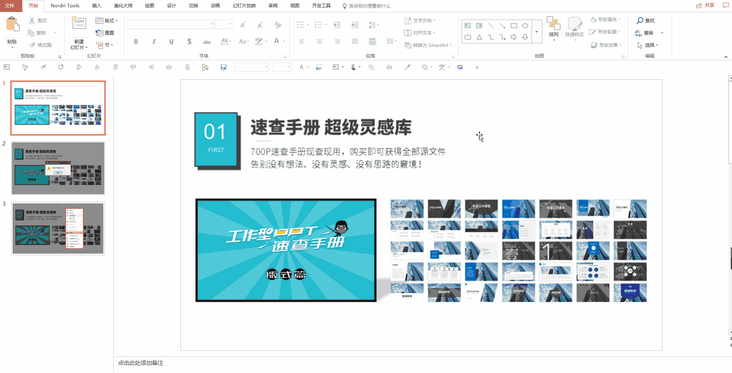
Task: Open the Layout (版式) dropdown
Action: pos(107,21)
